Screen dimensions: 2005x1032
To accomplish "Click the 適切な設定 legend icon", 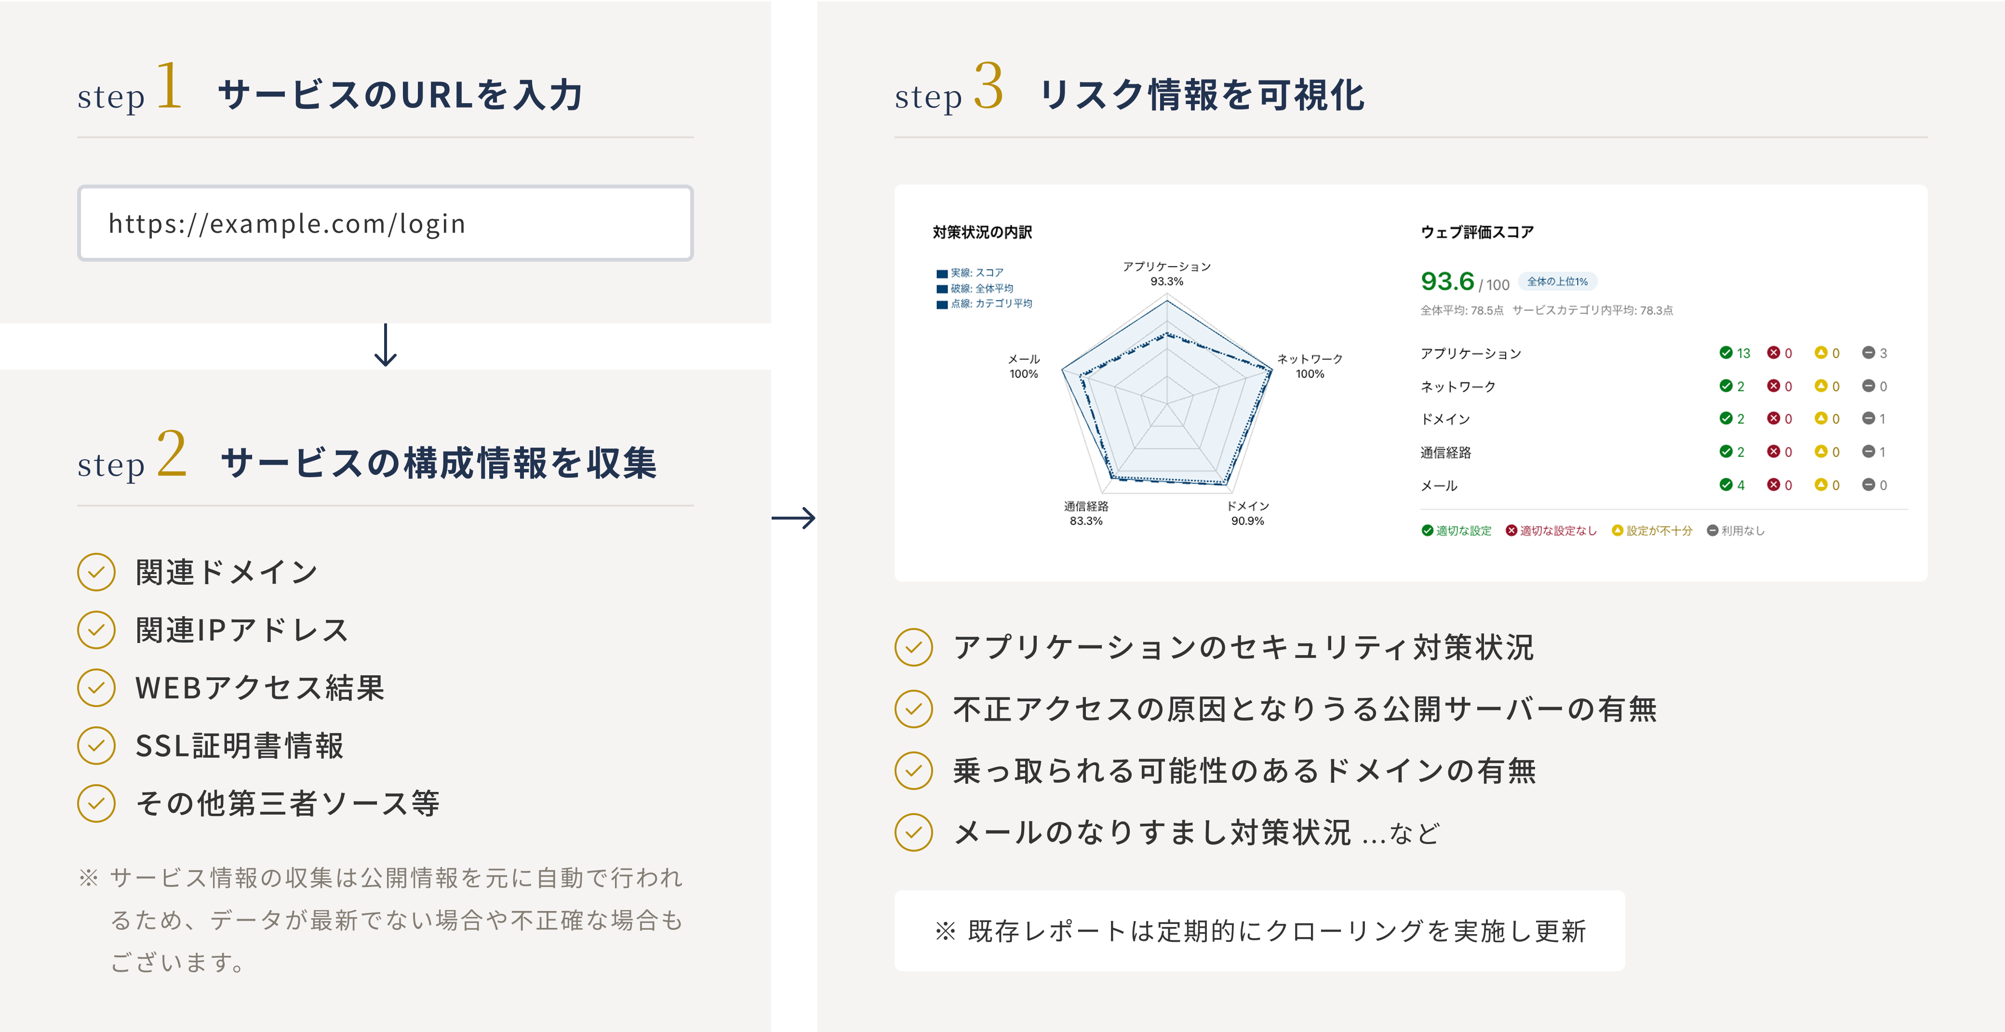I will coord(1427,531).
